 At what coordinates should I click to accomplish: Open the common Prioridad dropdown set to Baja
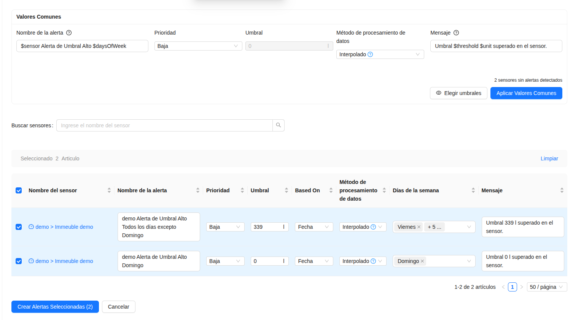(x=198, y=46)
